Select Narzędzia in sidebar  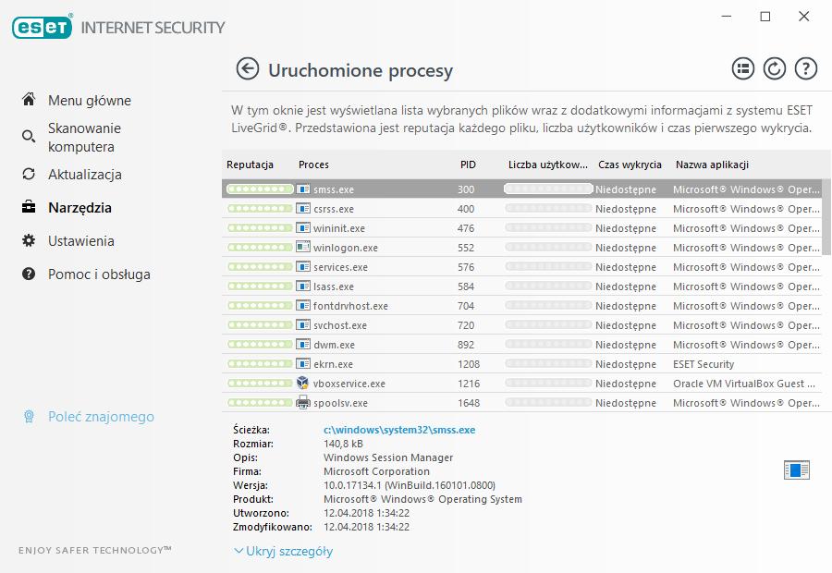tap(80, 207)
